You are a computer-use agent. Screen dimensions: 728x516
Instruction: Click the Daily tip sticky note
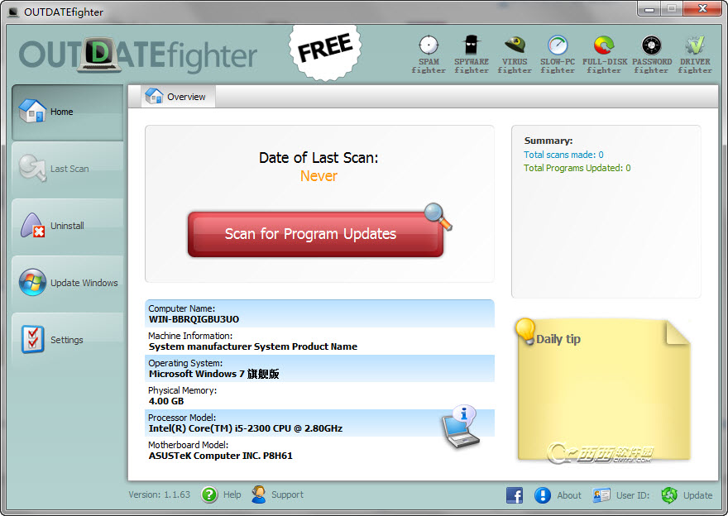(x=604, y=389)
